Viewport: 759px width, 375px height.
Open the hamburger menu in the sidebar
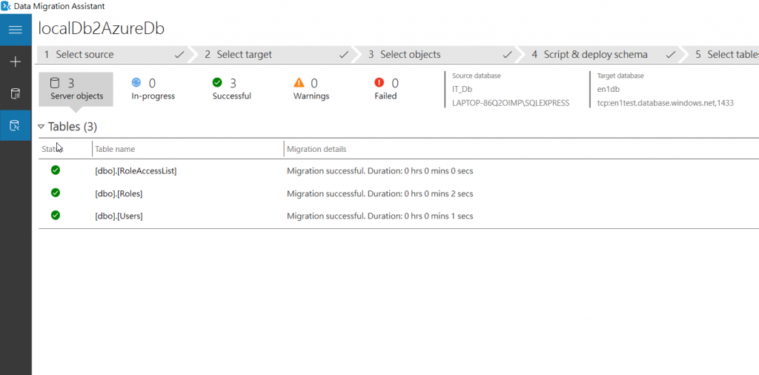click(16, 30)
